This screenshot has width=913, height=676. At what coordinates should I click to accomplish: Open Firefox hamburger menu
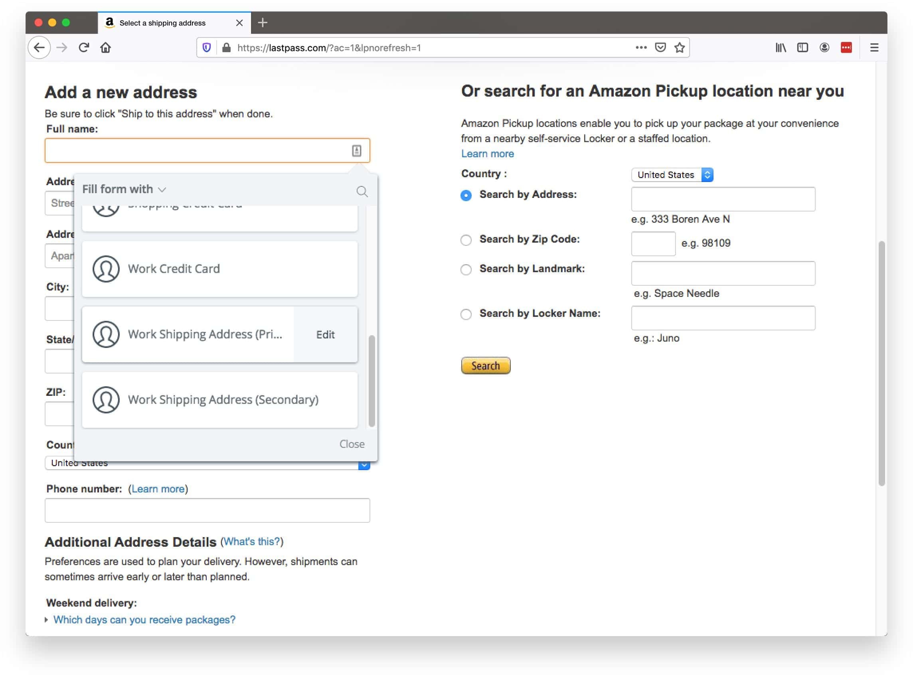click(x=874, y=47)
